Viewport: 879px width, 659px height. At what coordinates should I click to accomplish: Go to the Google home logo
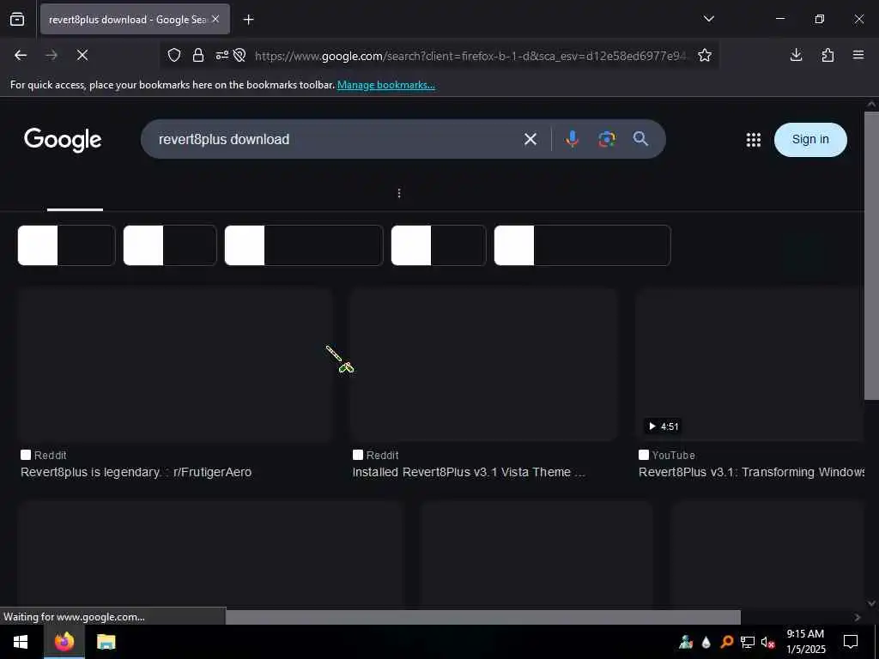[x=63, y=140]
